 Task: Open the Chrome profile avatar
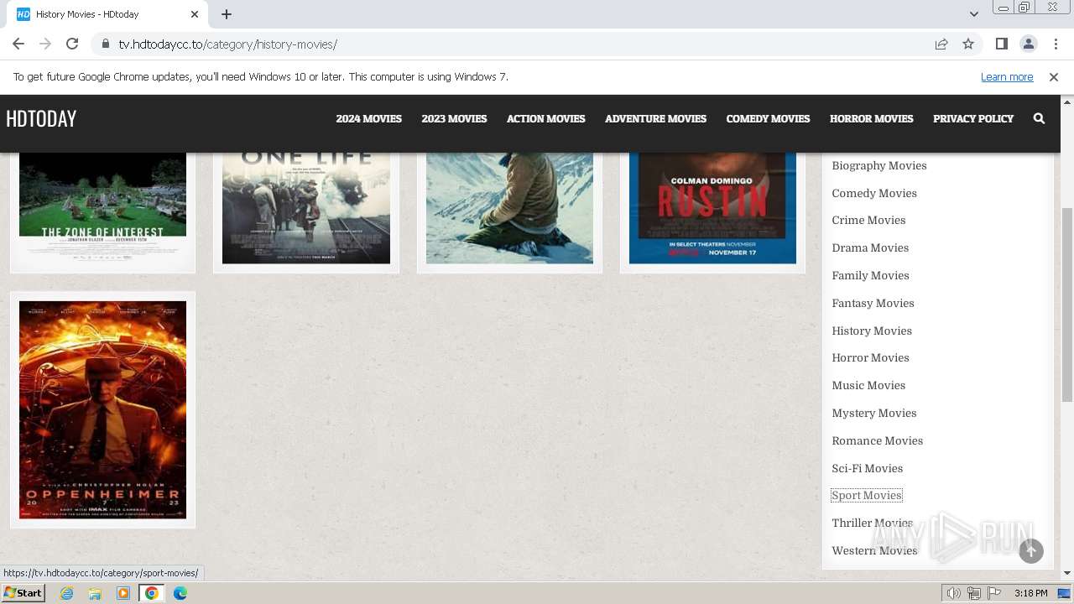click(1028, 44)
